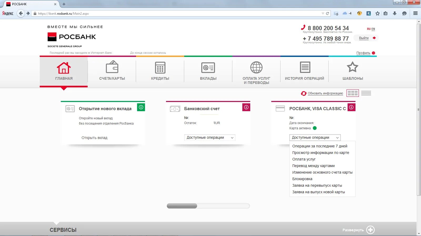Switch language to EN

coord(373,29)
